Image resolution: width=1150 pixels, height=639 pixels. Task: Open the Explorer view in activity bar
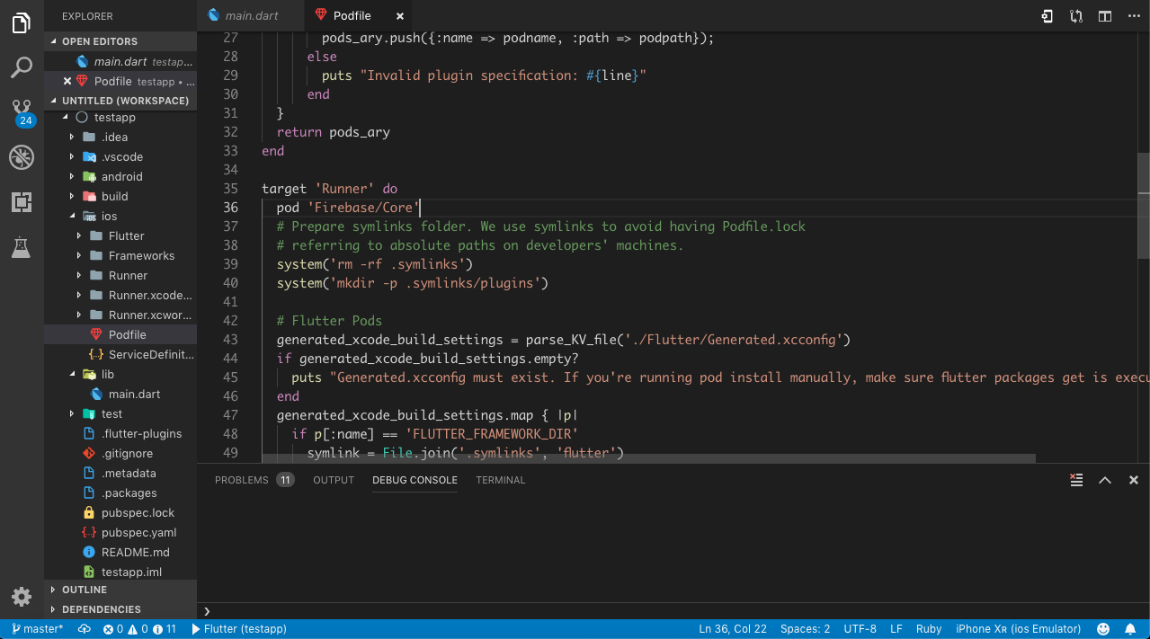[22, 23]
